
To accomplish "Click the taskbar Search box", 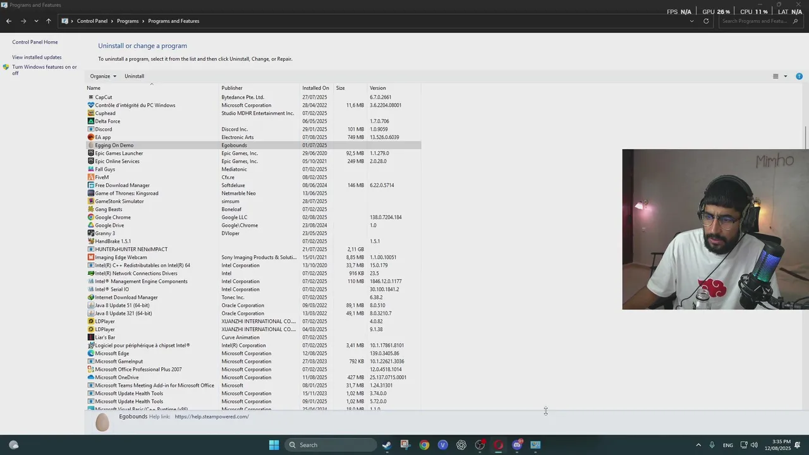I will pos(331,445).
